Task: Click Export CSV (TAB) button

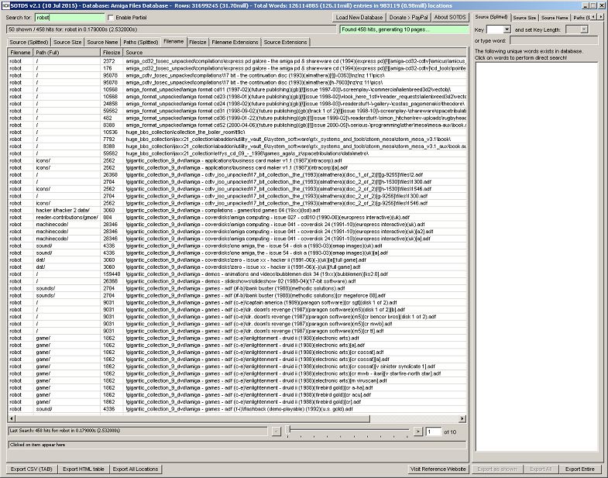Action: coord(32,469)
